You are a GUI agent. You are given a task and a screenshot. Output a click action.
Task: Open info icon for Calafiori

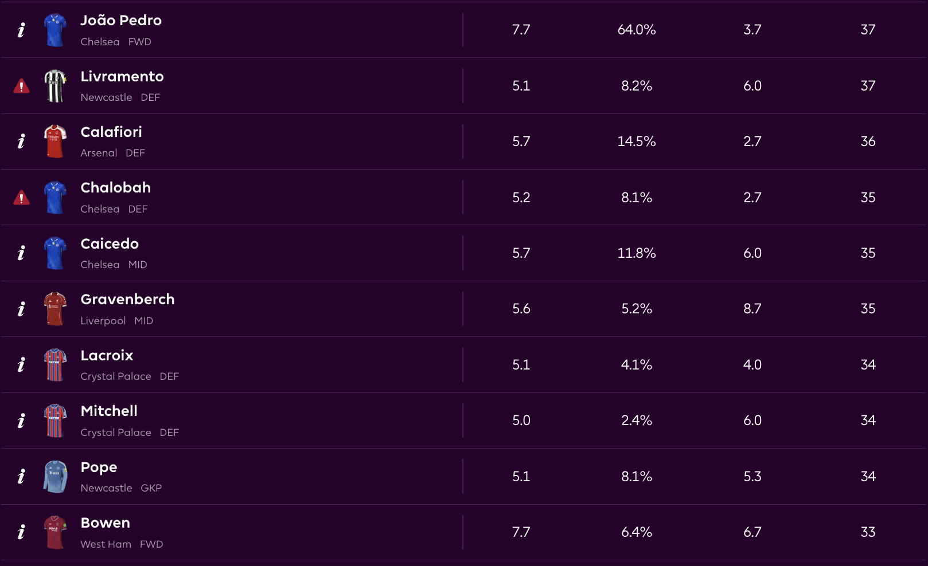21,141
